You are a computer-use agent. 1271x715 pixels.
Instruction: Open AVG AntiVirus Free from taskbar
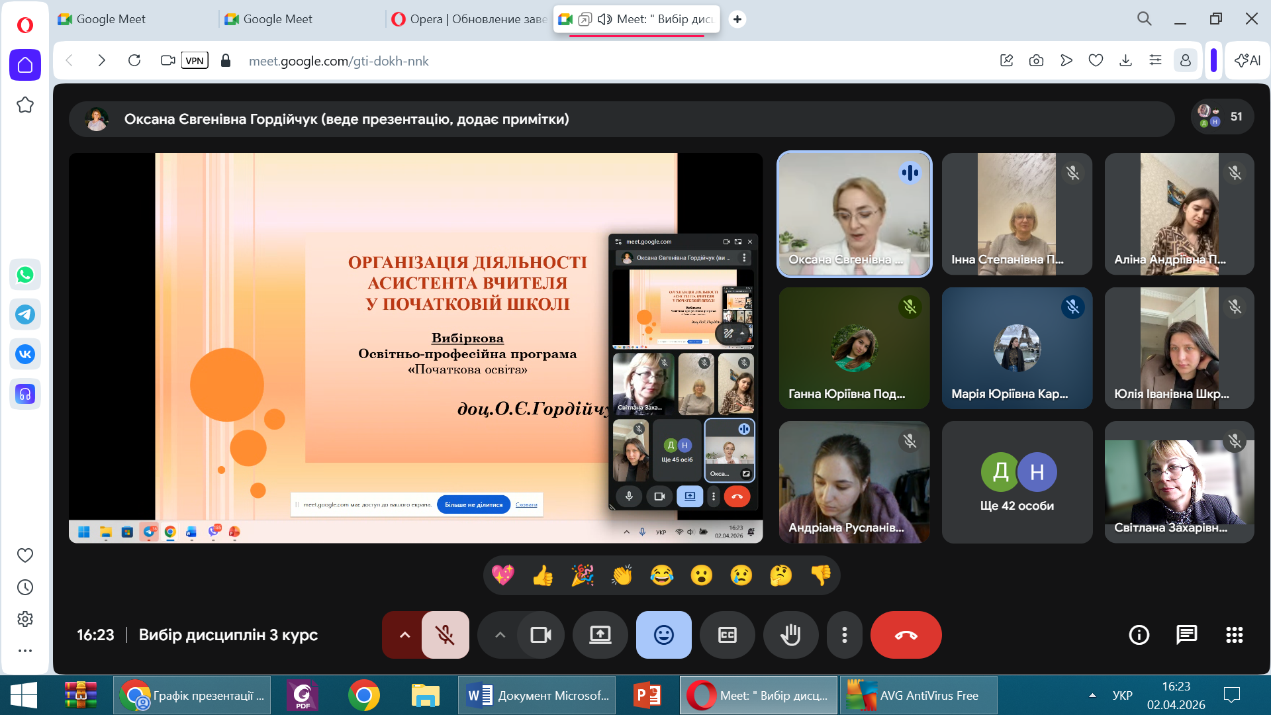(918, 696)
